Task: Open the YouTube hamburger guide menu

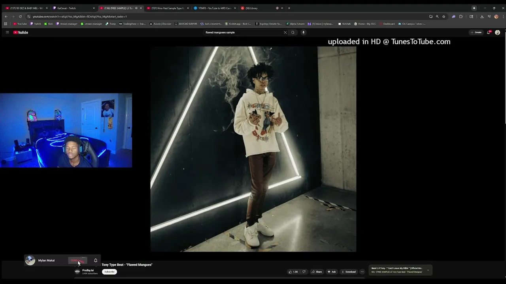Action: pos(7,32)
